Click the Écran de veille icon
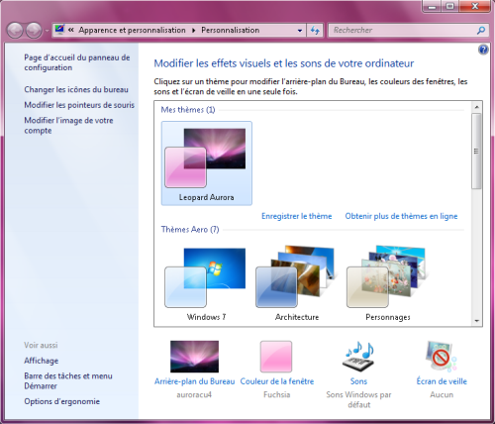The width and height of the screenshot is (495, 424). click(x=442, y=357)
